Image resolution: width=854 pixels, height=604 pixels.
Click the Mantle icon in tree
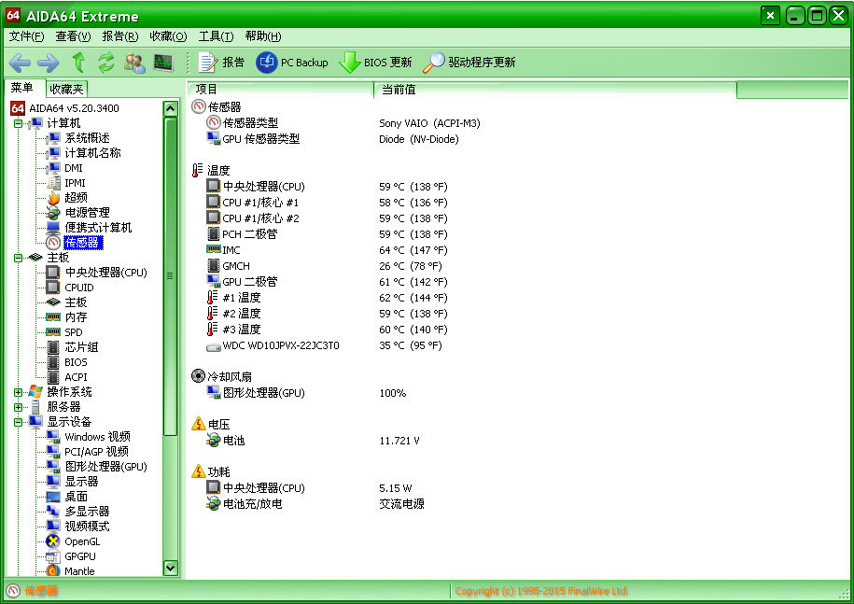(x=53, y=570)
